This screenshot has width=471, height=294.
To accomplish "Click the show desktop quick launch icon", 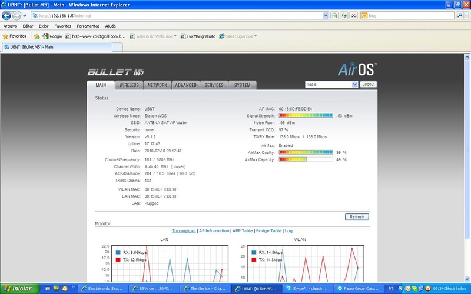I will 48,288.
